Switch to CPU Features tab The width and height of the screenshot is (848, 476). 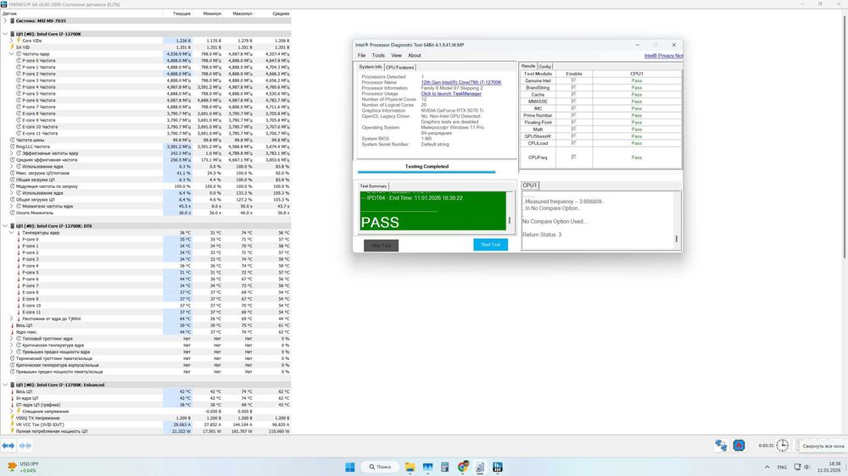click(399, 68)
